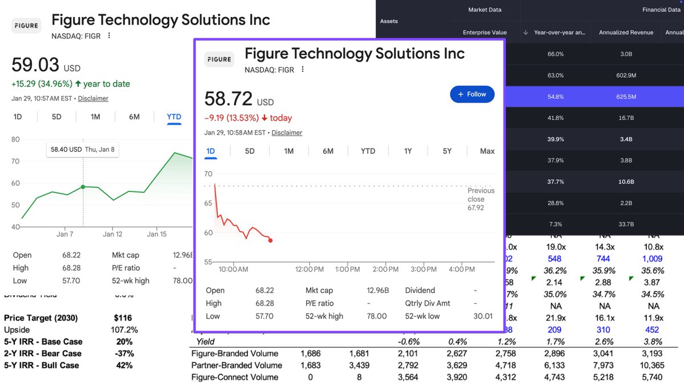Click the Jan 8 data point on the green chart
684x383 pixels.
pos(83,187)
